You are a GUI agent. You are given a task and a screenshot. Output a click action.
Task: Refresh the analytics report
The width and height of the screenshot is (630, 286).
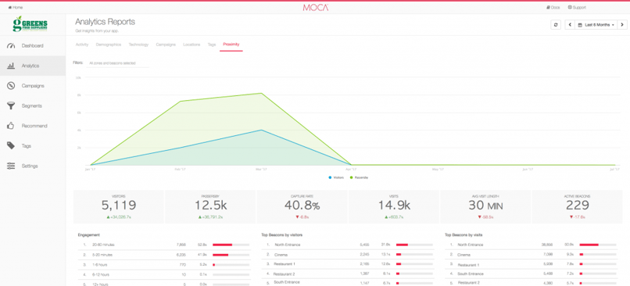(556, 25)
